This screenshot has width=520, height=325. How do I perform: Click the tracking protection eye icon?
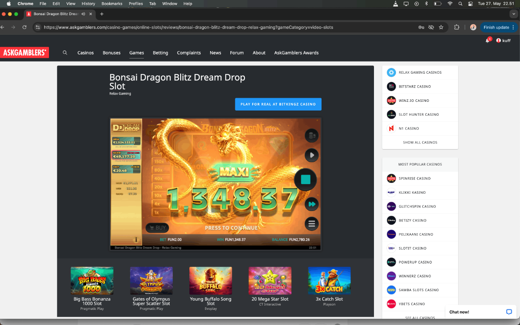pos(431,27)
